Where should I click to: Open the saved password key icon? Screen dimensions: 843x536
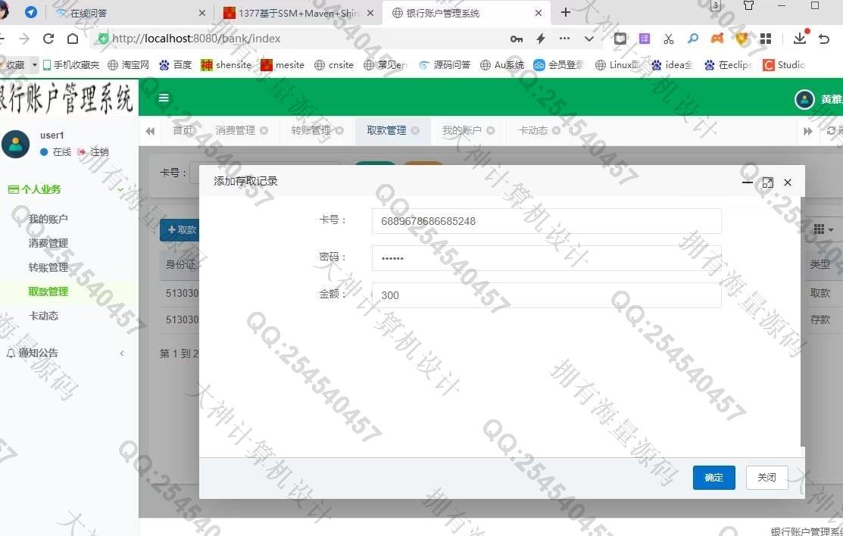[x=516, y=39]
